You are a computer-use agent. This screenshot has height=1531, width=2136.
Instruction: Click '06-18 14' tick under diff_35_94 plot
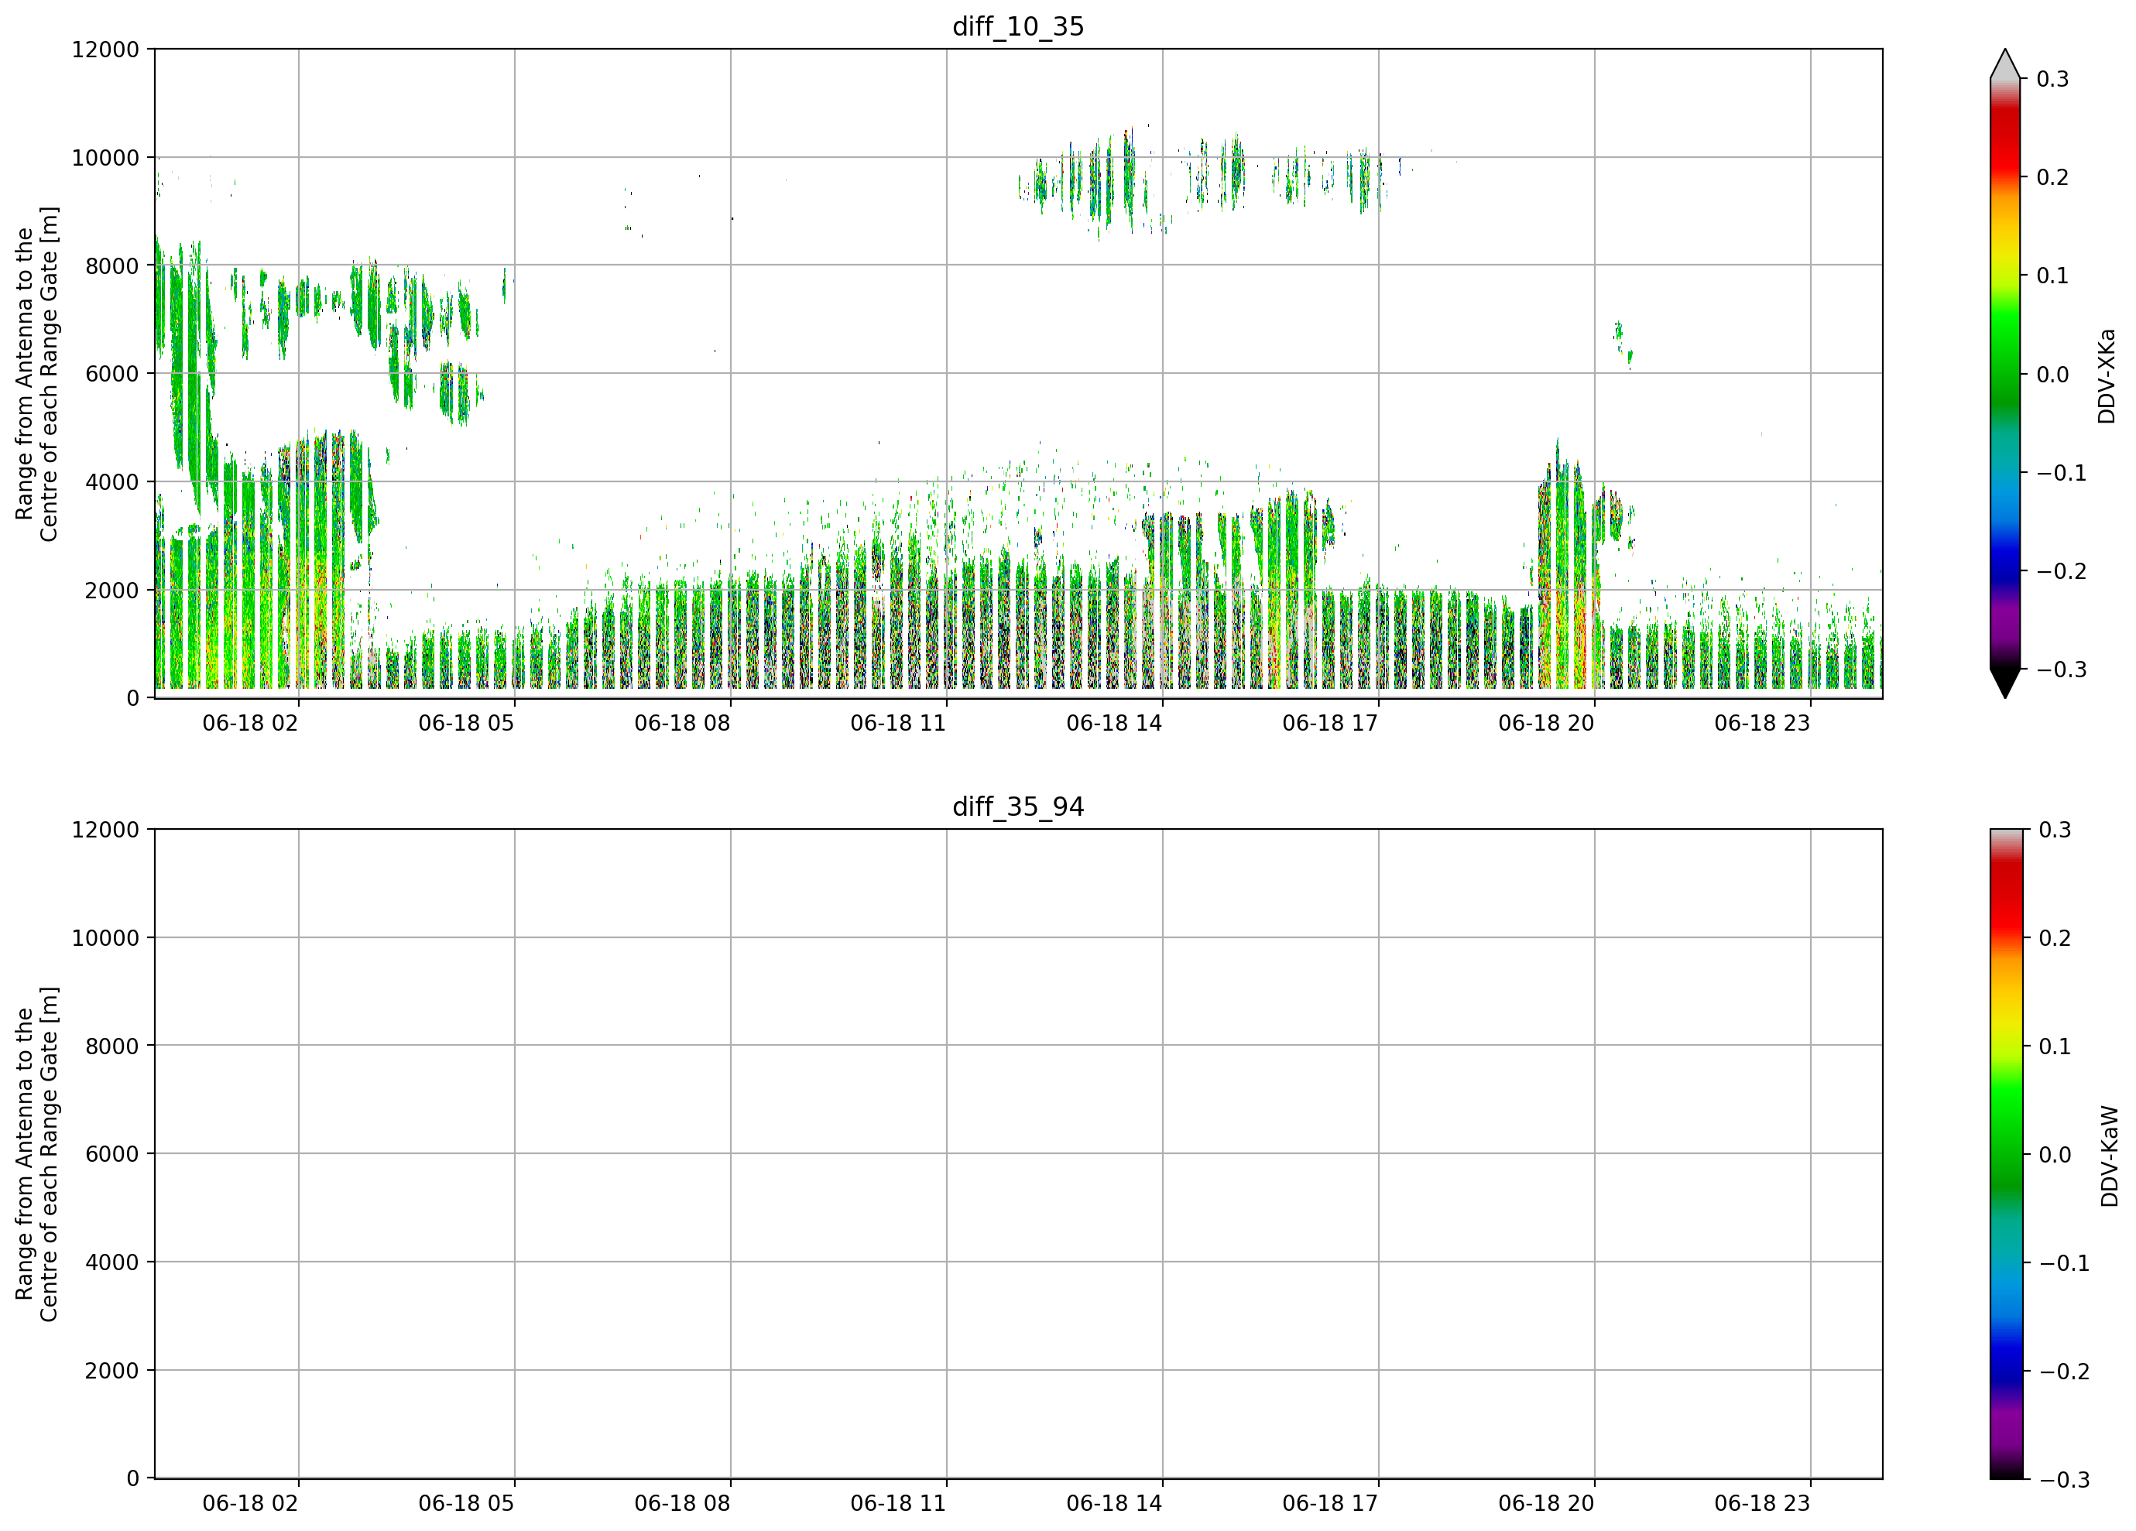click(x=1114, y=1504)
